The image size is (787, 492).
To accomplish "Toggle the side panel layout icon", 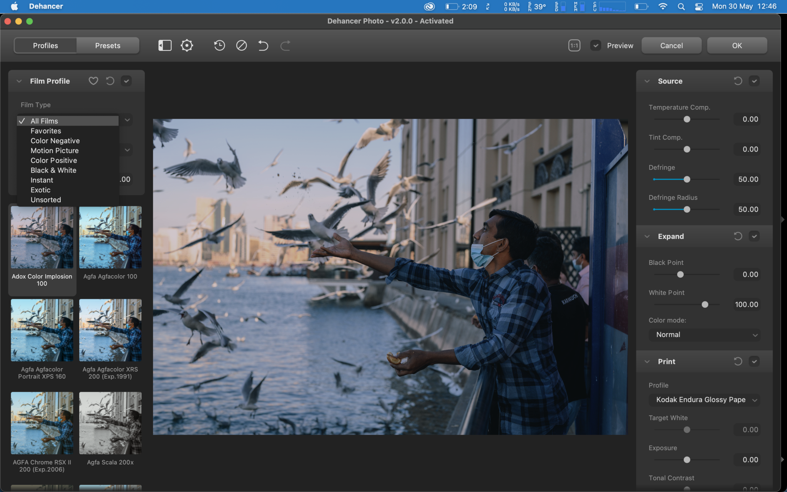I will (x=165, y=45).
